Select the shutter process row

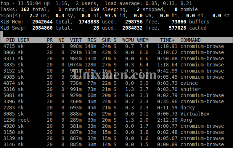116,89
